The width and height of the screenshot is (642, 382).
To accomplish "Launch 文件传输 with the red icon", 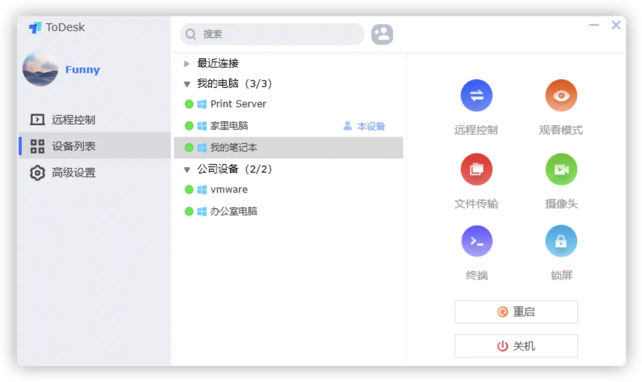I will pyautogui.click(x=476, y=169).
